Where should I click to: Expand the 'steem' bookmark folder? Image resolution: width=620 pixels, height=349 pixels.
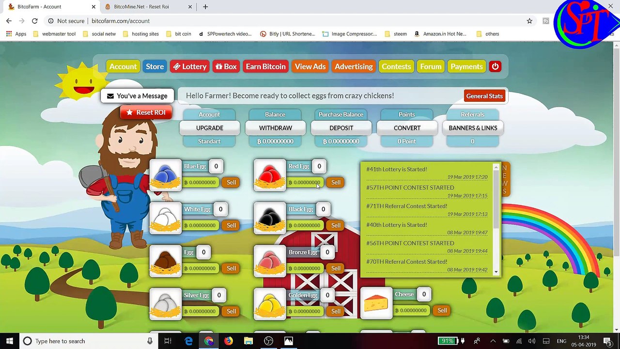pyautogui.click(x=395, y=34)
